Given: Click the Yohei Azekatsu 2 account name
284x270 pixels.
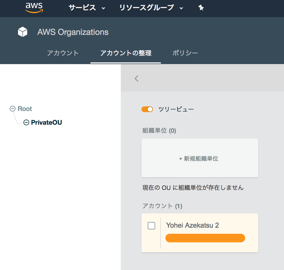Looking at the screenshot, I should [x=192, y=225].
